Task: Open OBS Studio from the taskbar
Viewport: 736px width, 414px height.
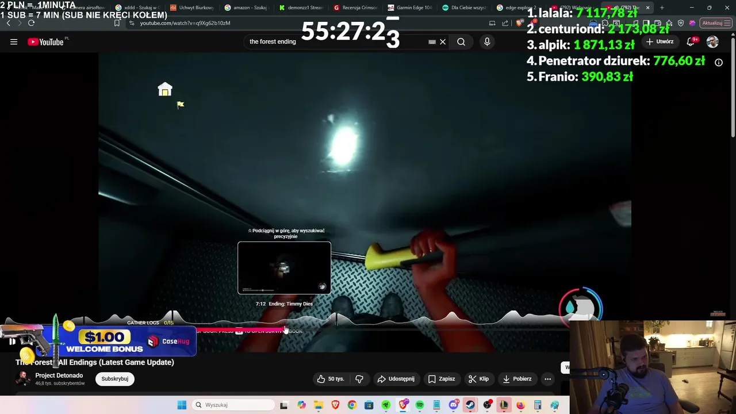Action: (488, 405)
